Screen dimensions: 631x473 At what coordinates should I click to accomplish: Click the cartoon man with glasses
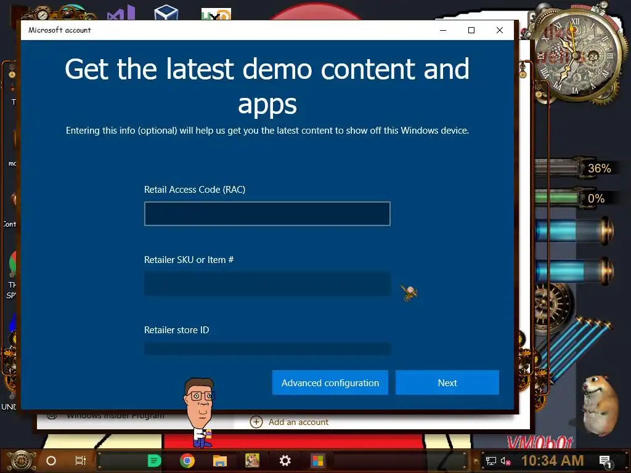pos(200,412)
